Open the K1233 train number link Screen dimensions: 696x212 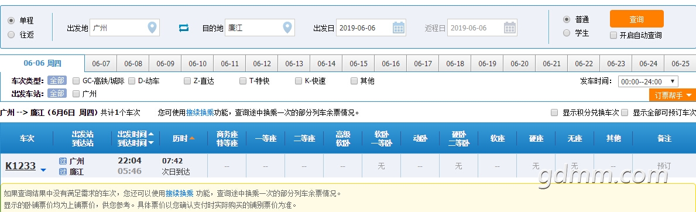pos(20,166)
